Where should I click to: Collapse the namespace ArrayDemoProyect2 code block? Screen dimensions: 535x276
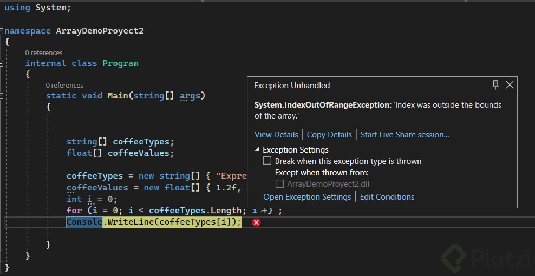[2, 31]
